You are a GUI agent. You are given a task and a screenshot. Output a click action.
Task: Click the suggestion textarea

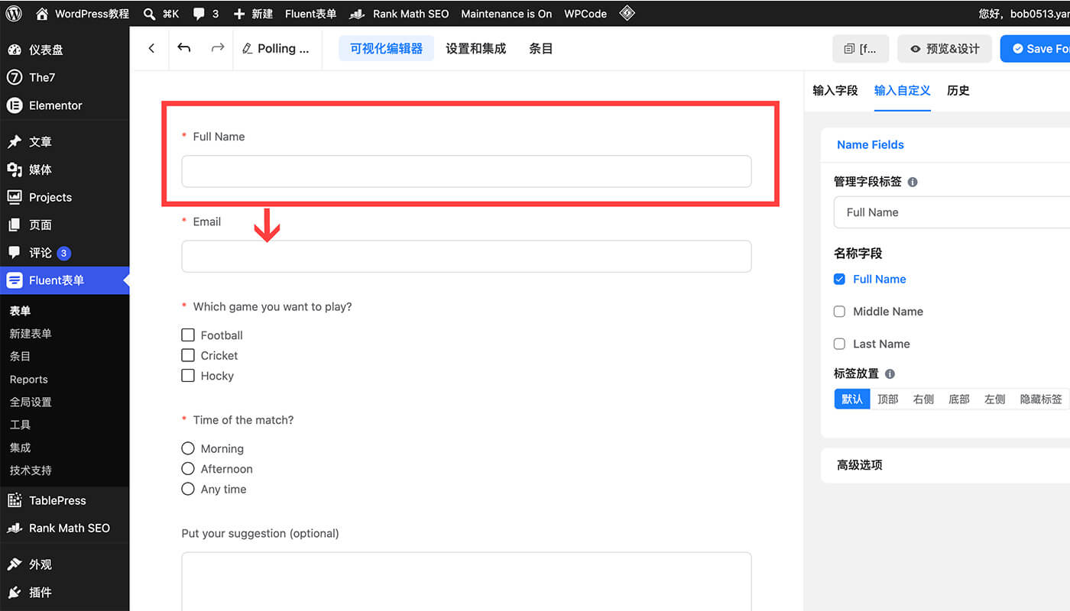466,581
